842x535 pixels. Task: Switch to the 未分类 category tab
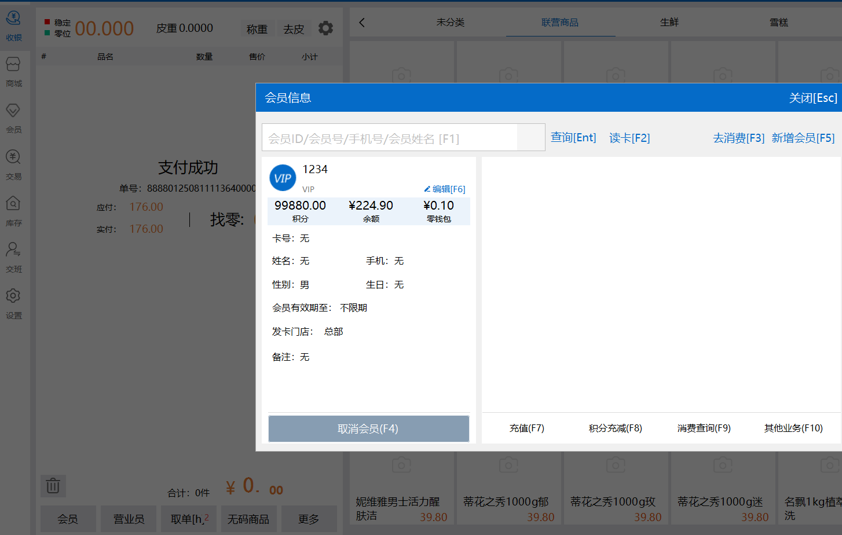point(451,23)
